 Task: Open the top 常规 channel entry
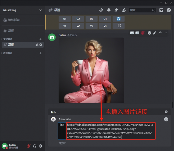click(23, 31)
